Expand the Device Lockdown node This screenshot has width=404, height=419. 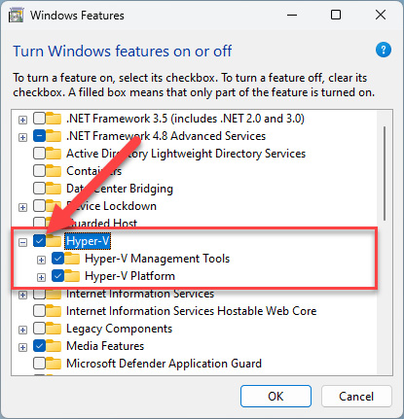coord(22,207)
